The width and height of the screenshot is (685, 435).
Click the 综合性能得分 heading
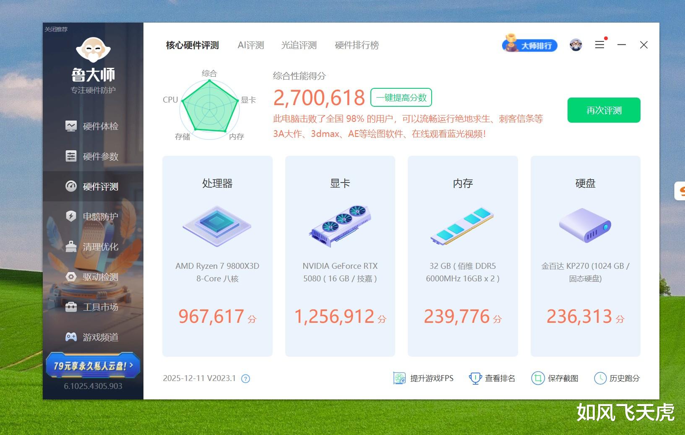pyautogui.click(x=300, y=76)
